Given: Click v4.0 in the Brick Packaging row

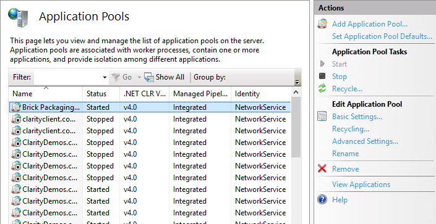Looking at the screenshot, I should point(130,107).
